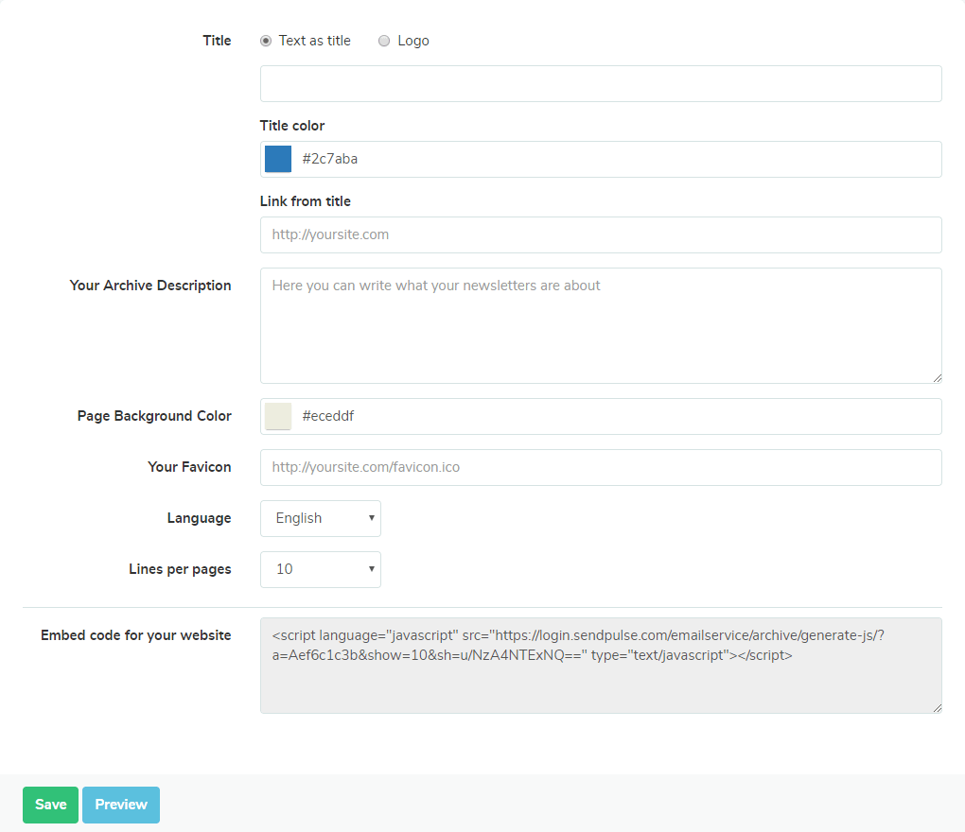
Task: Choose the Logo radio option
Action: pos(384,41)
